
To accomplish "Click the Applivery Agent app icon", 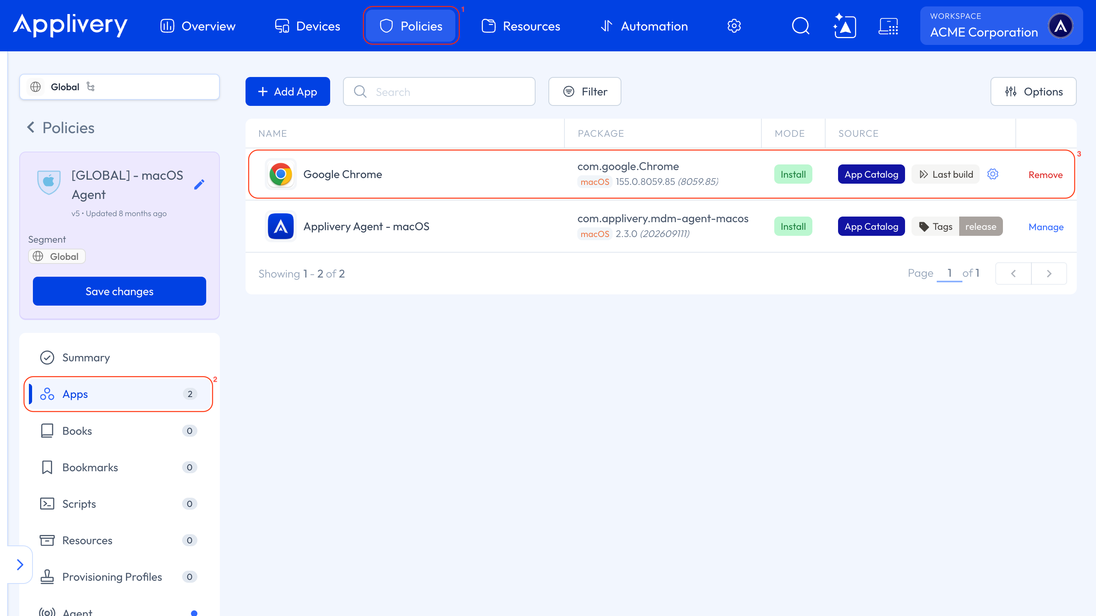I will point(280,226).
